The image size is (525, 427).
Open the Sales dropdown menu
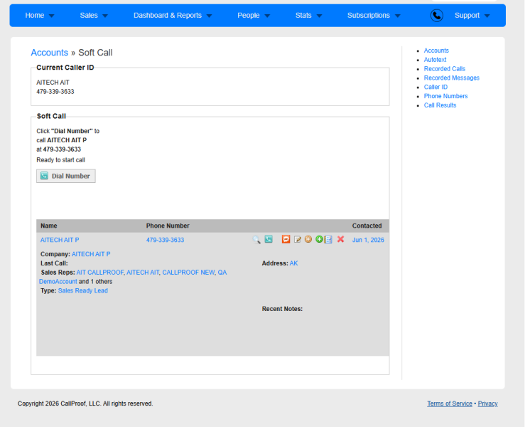(94, 16)
